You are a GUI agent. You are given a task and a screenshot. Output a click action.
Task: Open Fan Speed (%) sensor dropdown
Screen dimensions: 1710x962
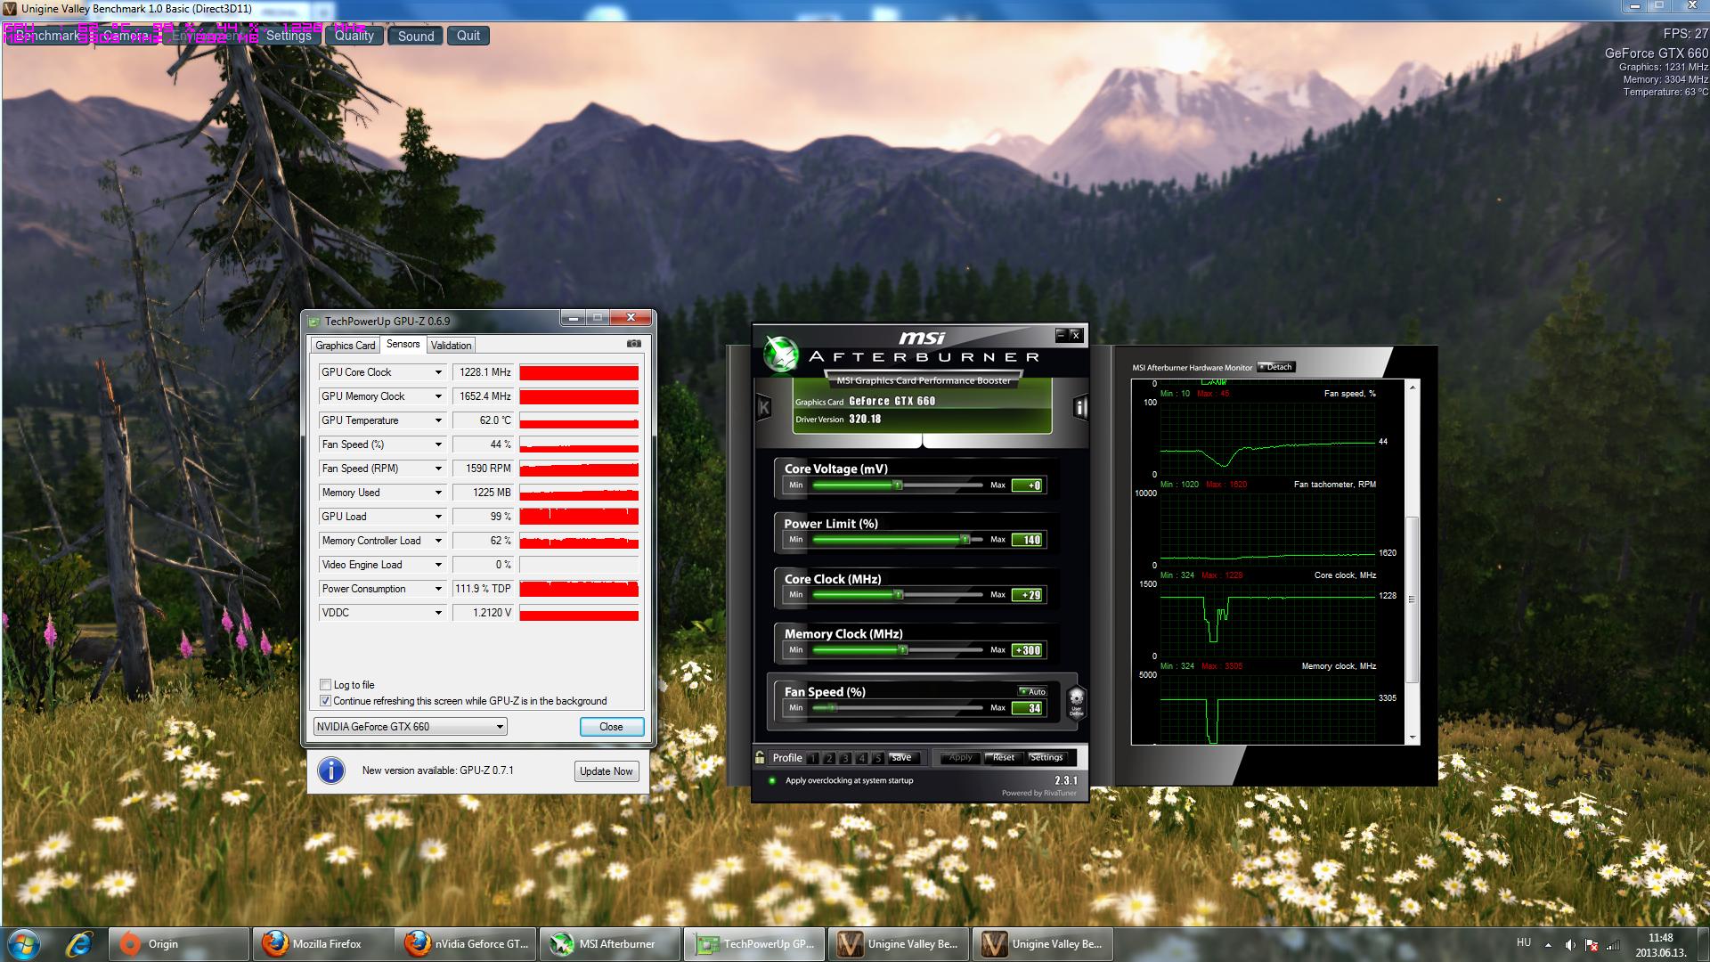click(x=438, y=444)
